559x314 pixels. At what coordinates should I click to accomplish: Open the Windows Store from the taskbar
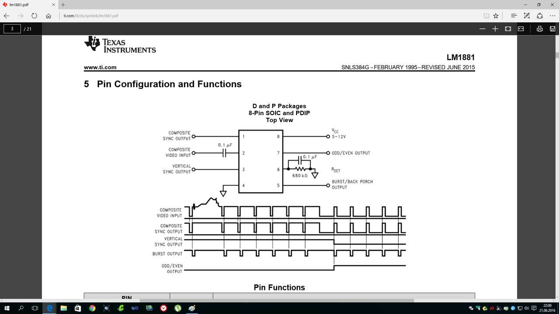(78, 308)
